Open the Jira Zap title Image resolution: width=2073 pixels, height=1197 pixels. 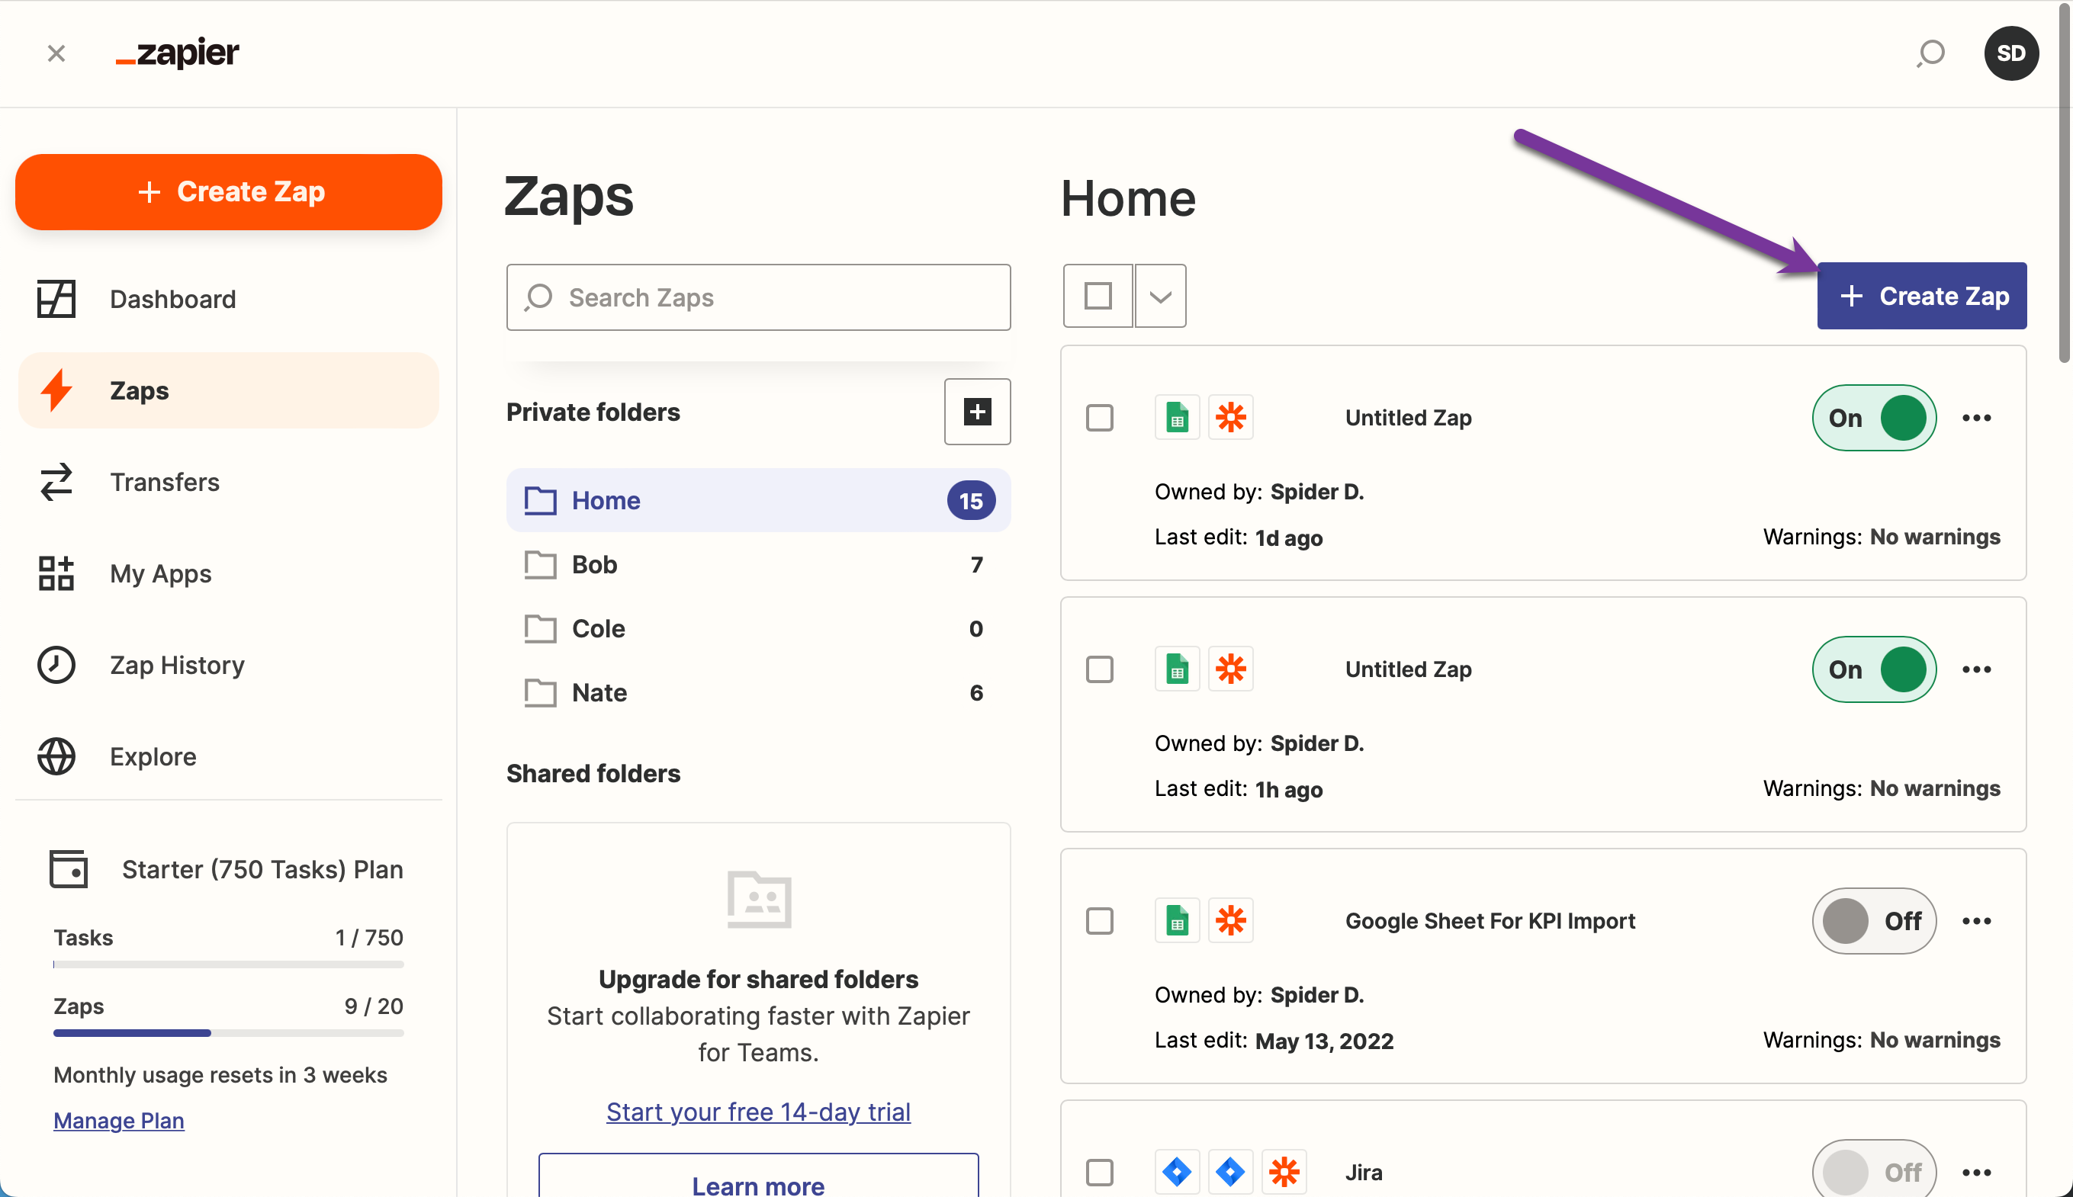pos(1364,1173)
